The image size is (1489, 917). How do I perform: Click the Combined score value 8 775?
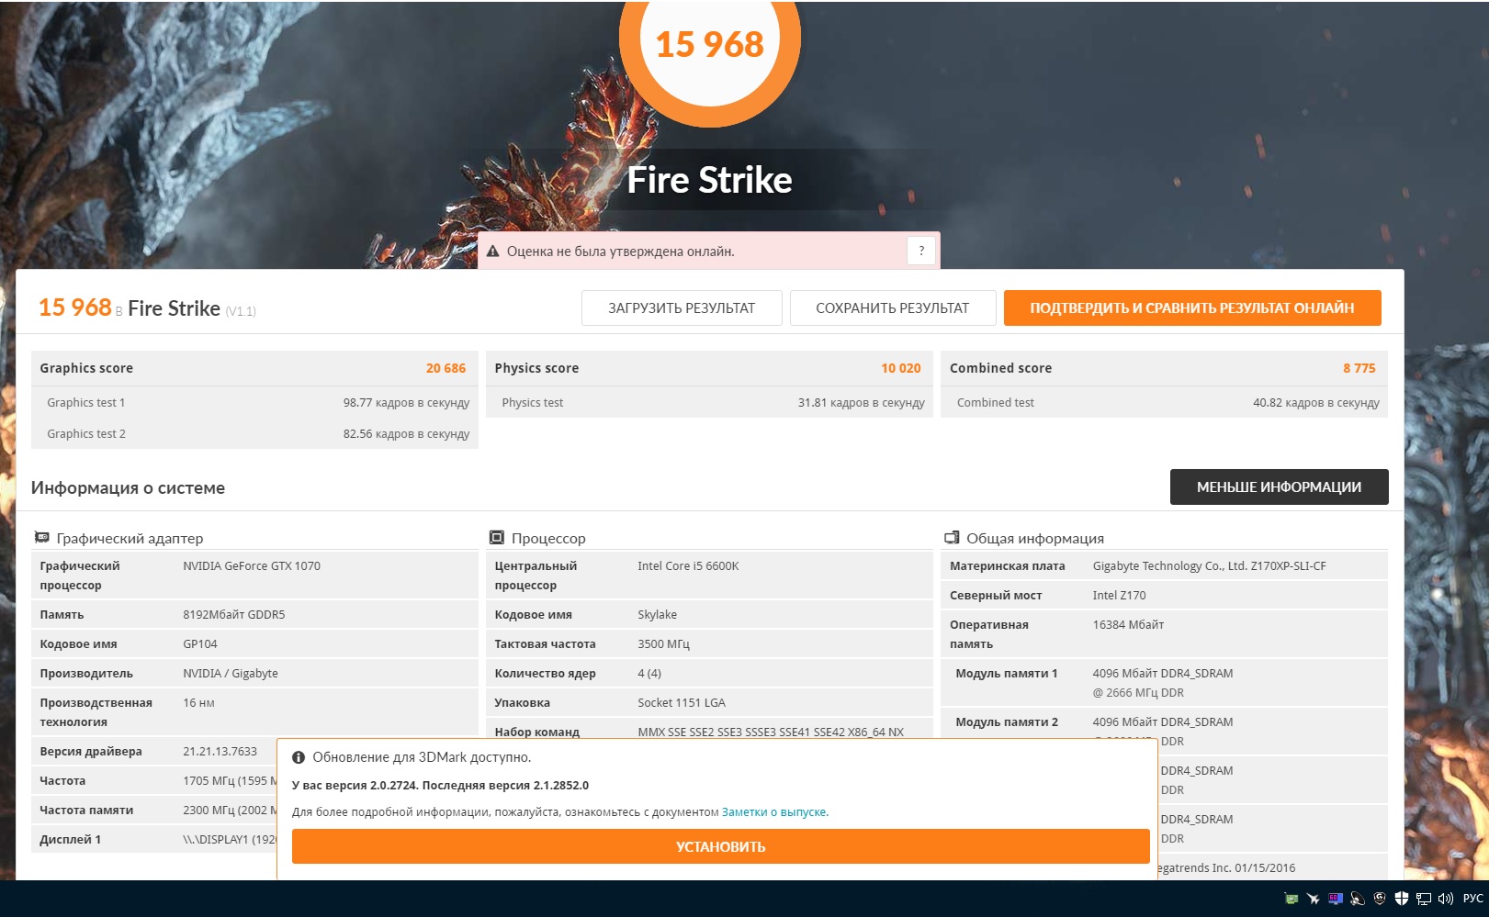pyautogui.click(x=1359, y=368)
